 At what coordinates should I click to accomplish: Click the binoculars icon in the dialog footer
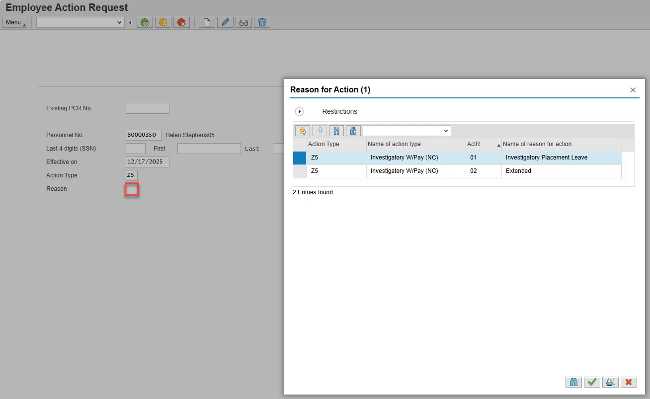573,382
